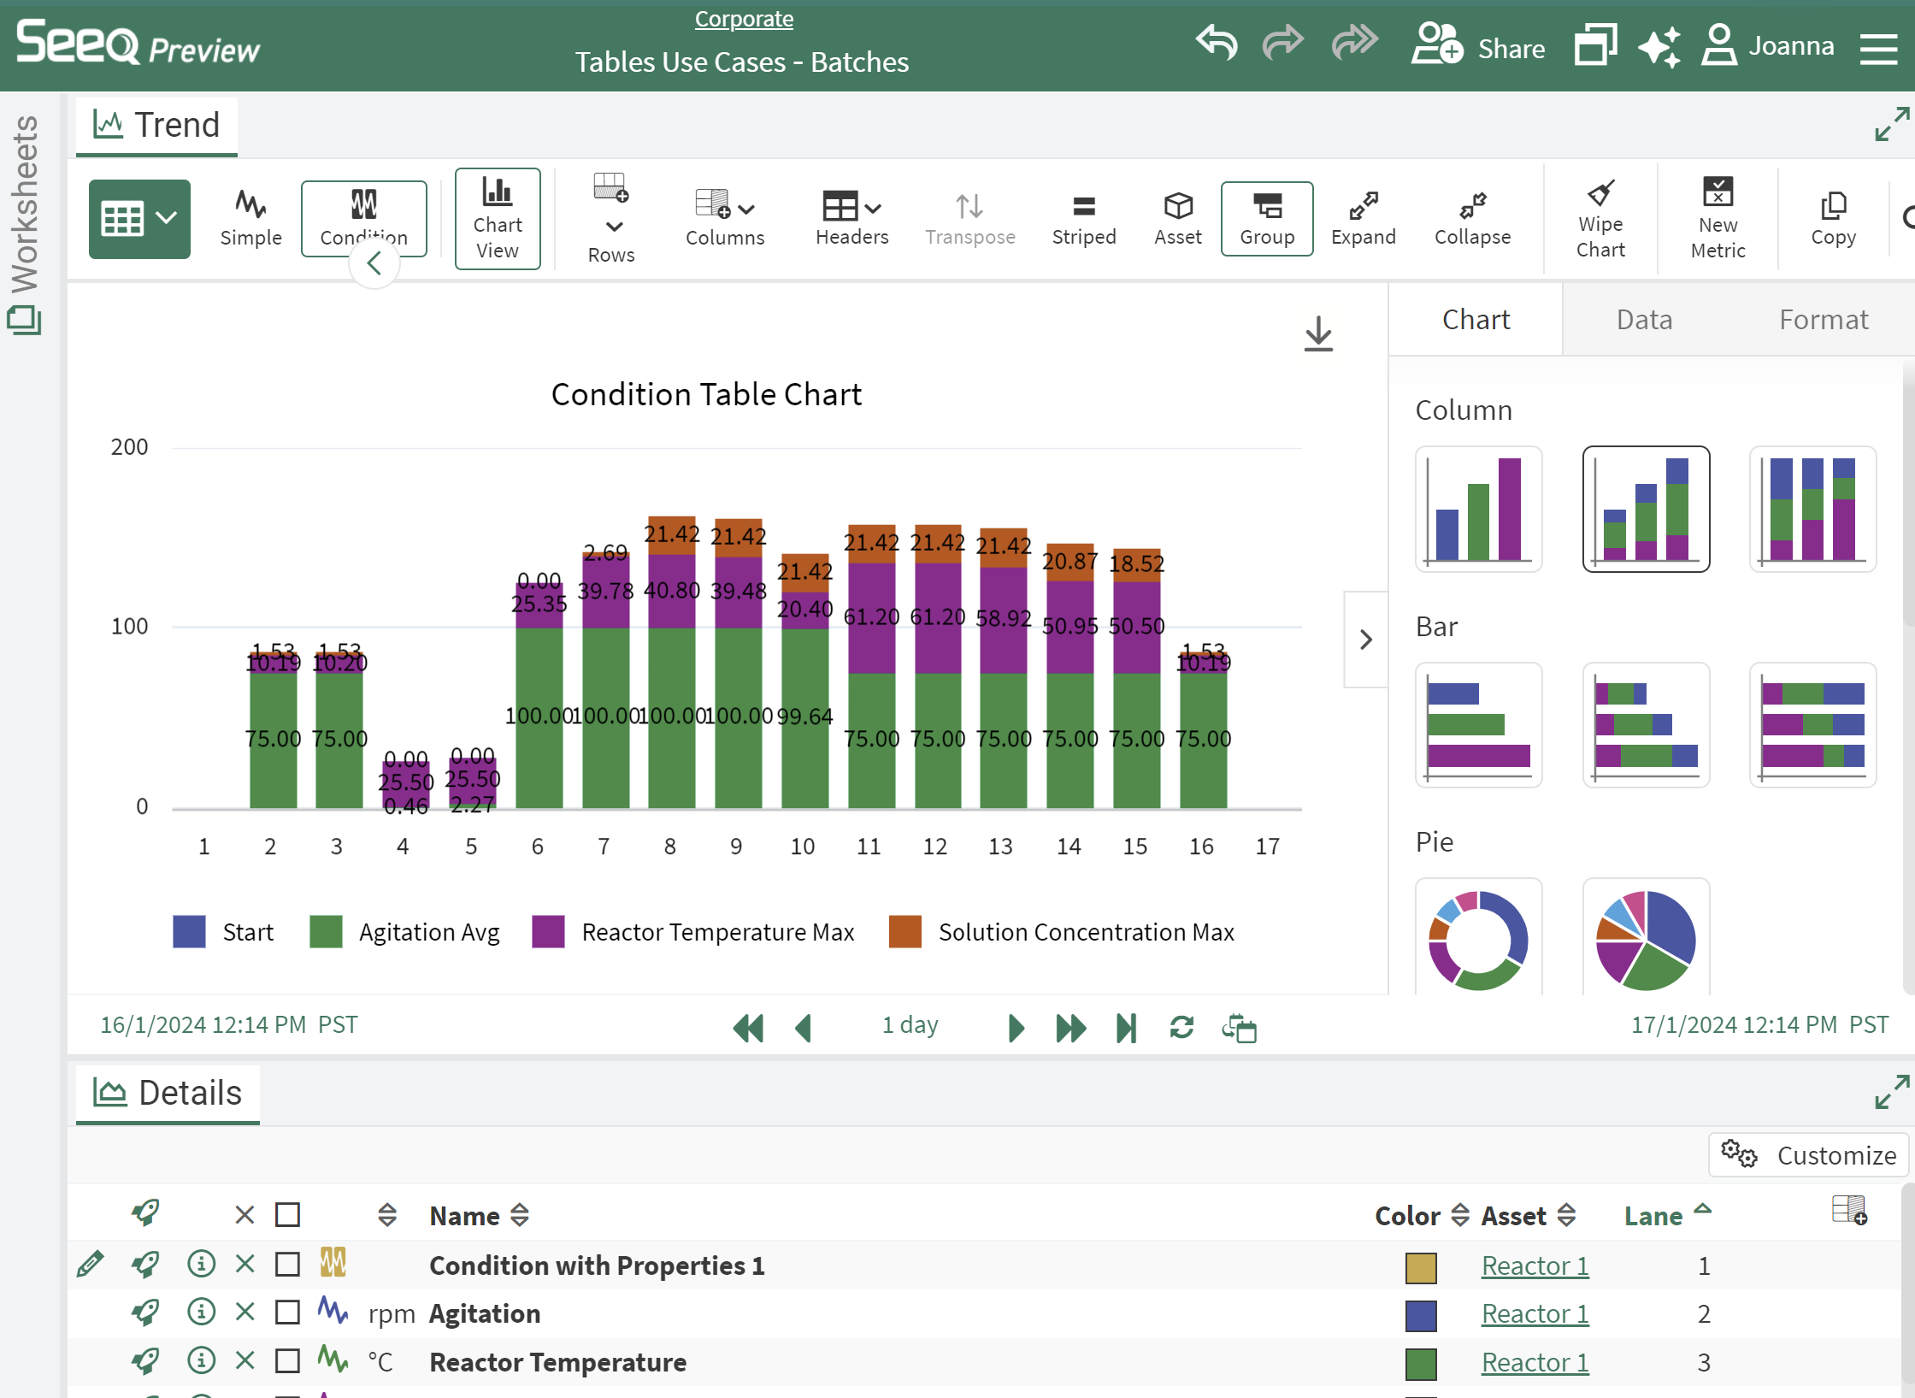
Task: Click the redo arrow icon
Action: [x=1282, y=43]
